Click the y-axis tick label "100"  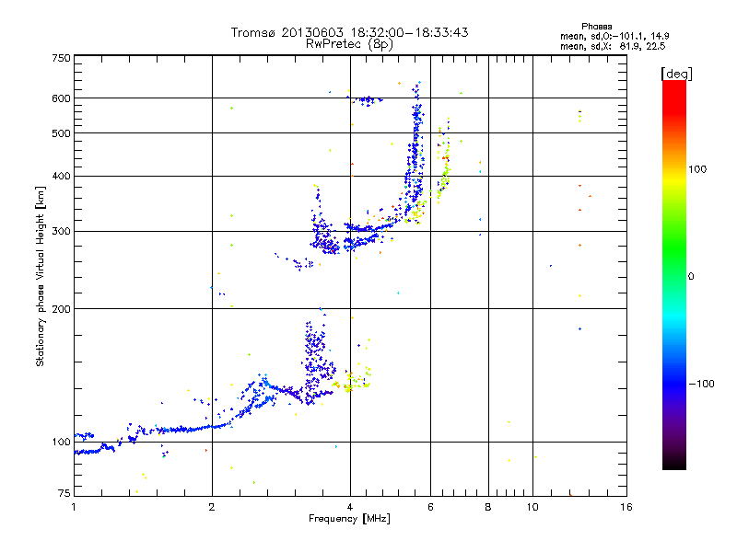61,442
